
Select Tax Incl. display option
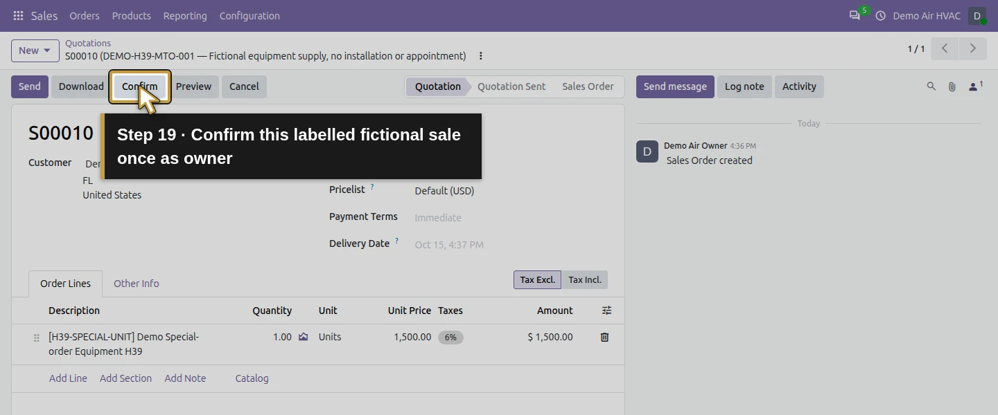(x=585, y=279)
